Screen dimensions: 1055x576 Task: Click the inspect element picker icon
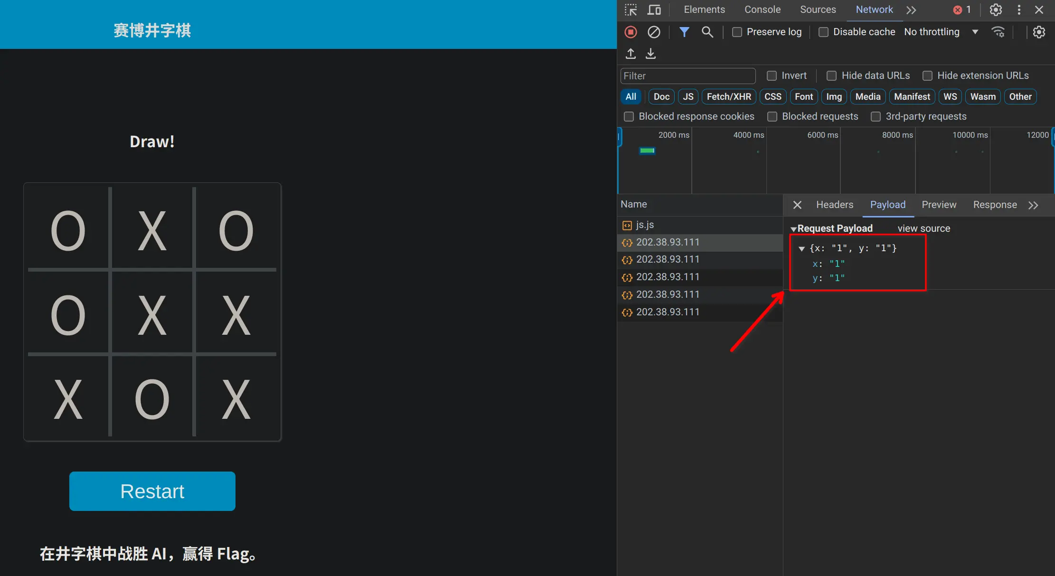click(x=631, y=10)
